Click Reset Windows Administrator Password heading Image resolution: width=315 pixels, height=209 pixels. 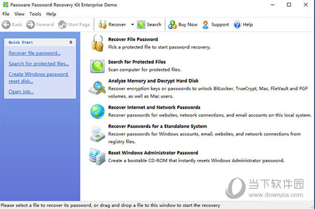tap(153, 152)
